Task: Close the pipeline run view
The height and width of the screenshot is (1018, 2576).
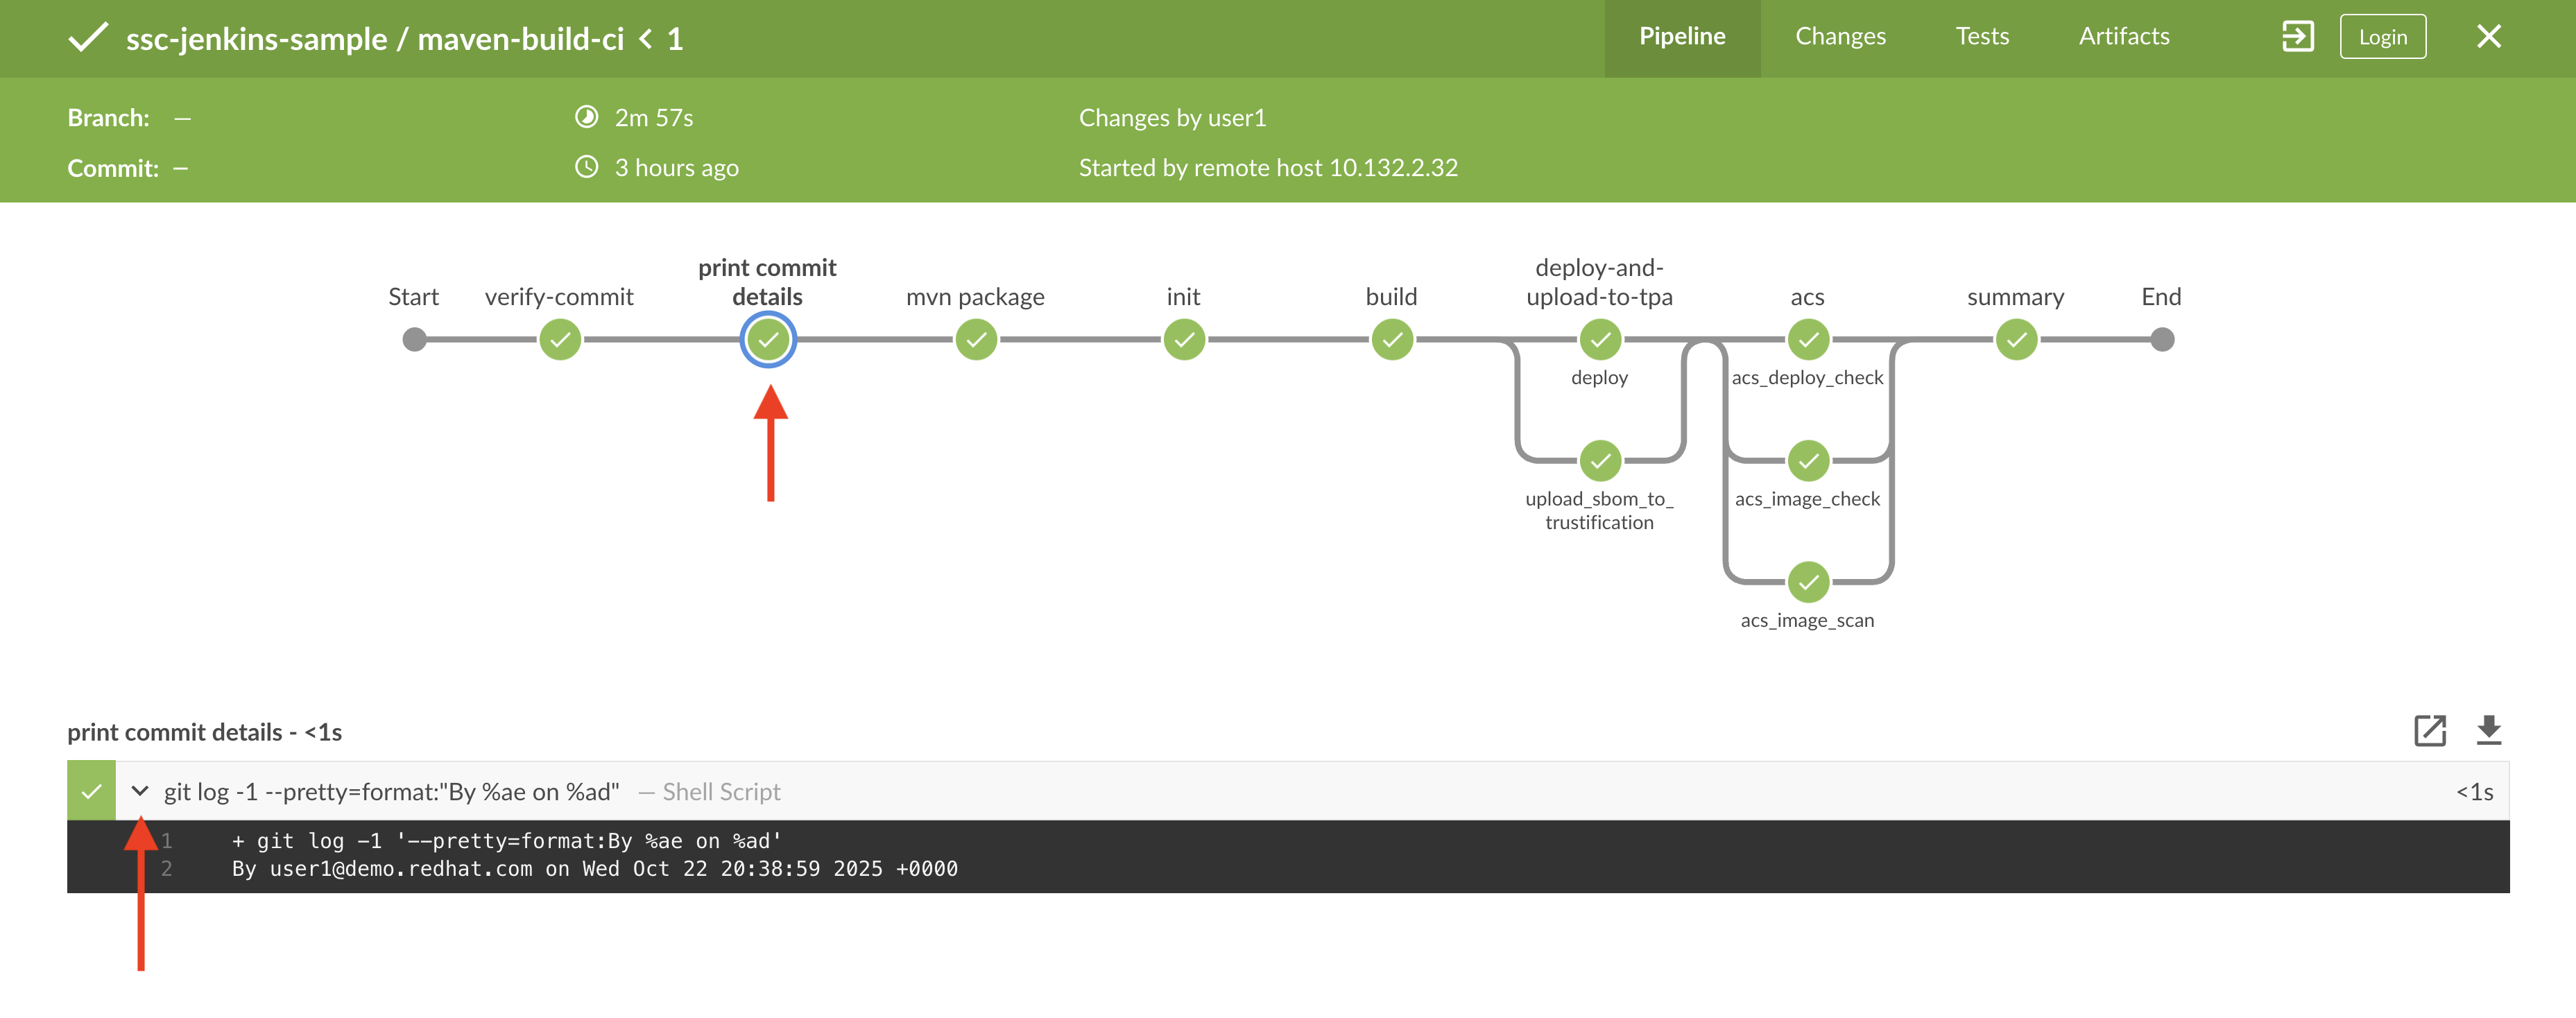Action: (2488, 37)
